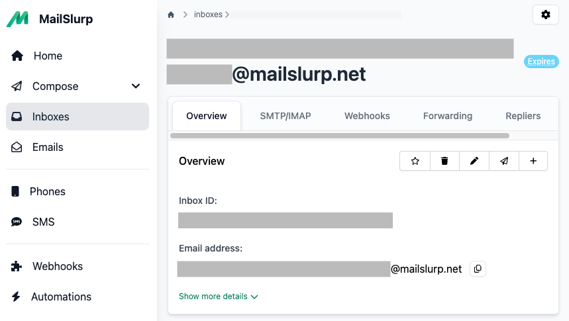Delete inbox using the trash icon
Viewport: 569px width, 321px height.
click(x=444, y=161)
